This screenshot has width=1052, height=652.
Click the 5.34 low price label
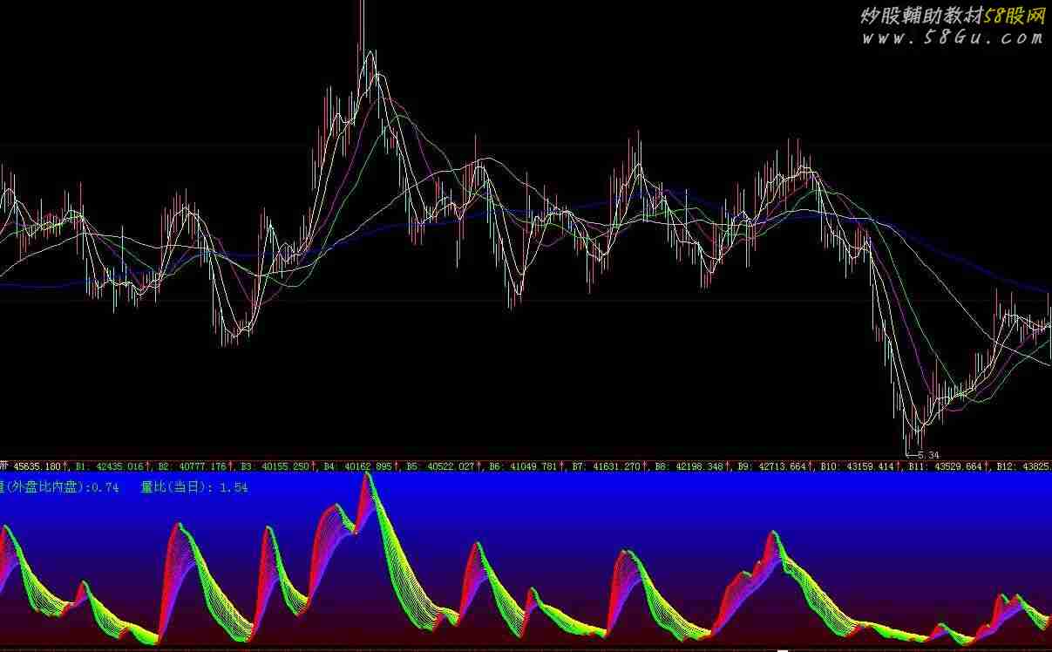click(928, 455)
